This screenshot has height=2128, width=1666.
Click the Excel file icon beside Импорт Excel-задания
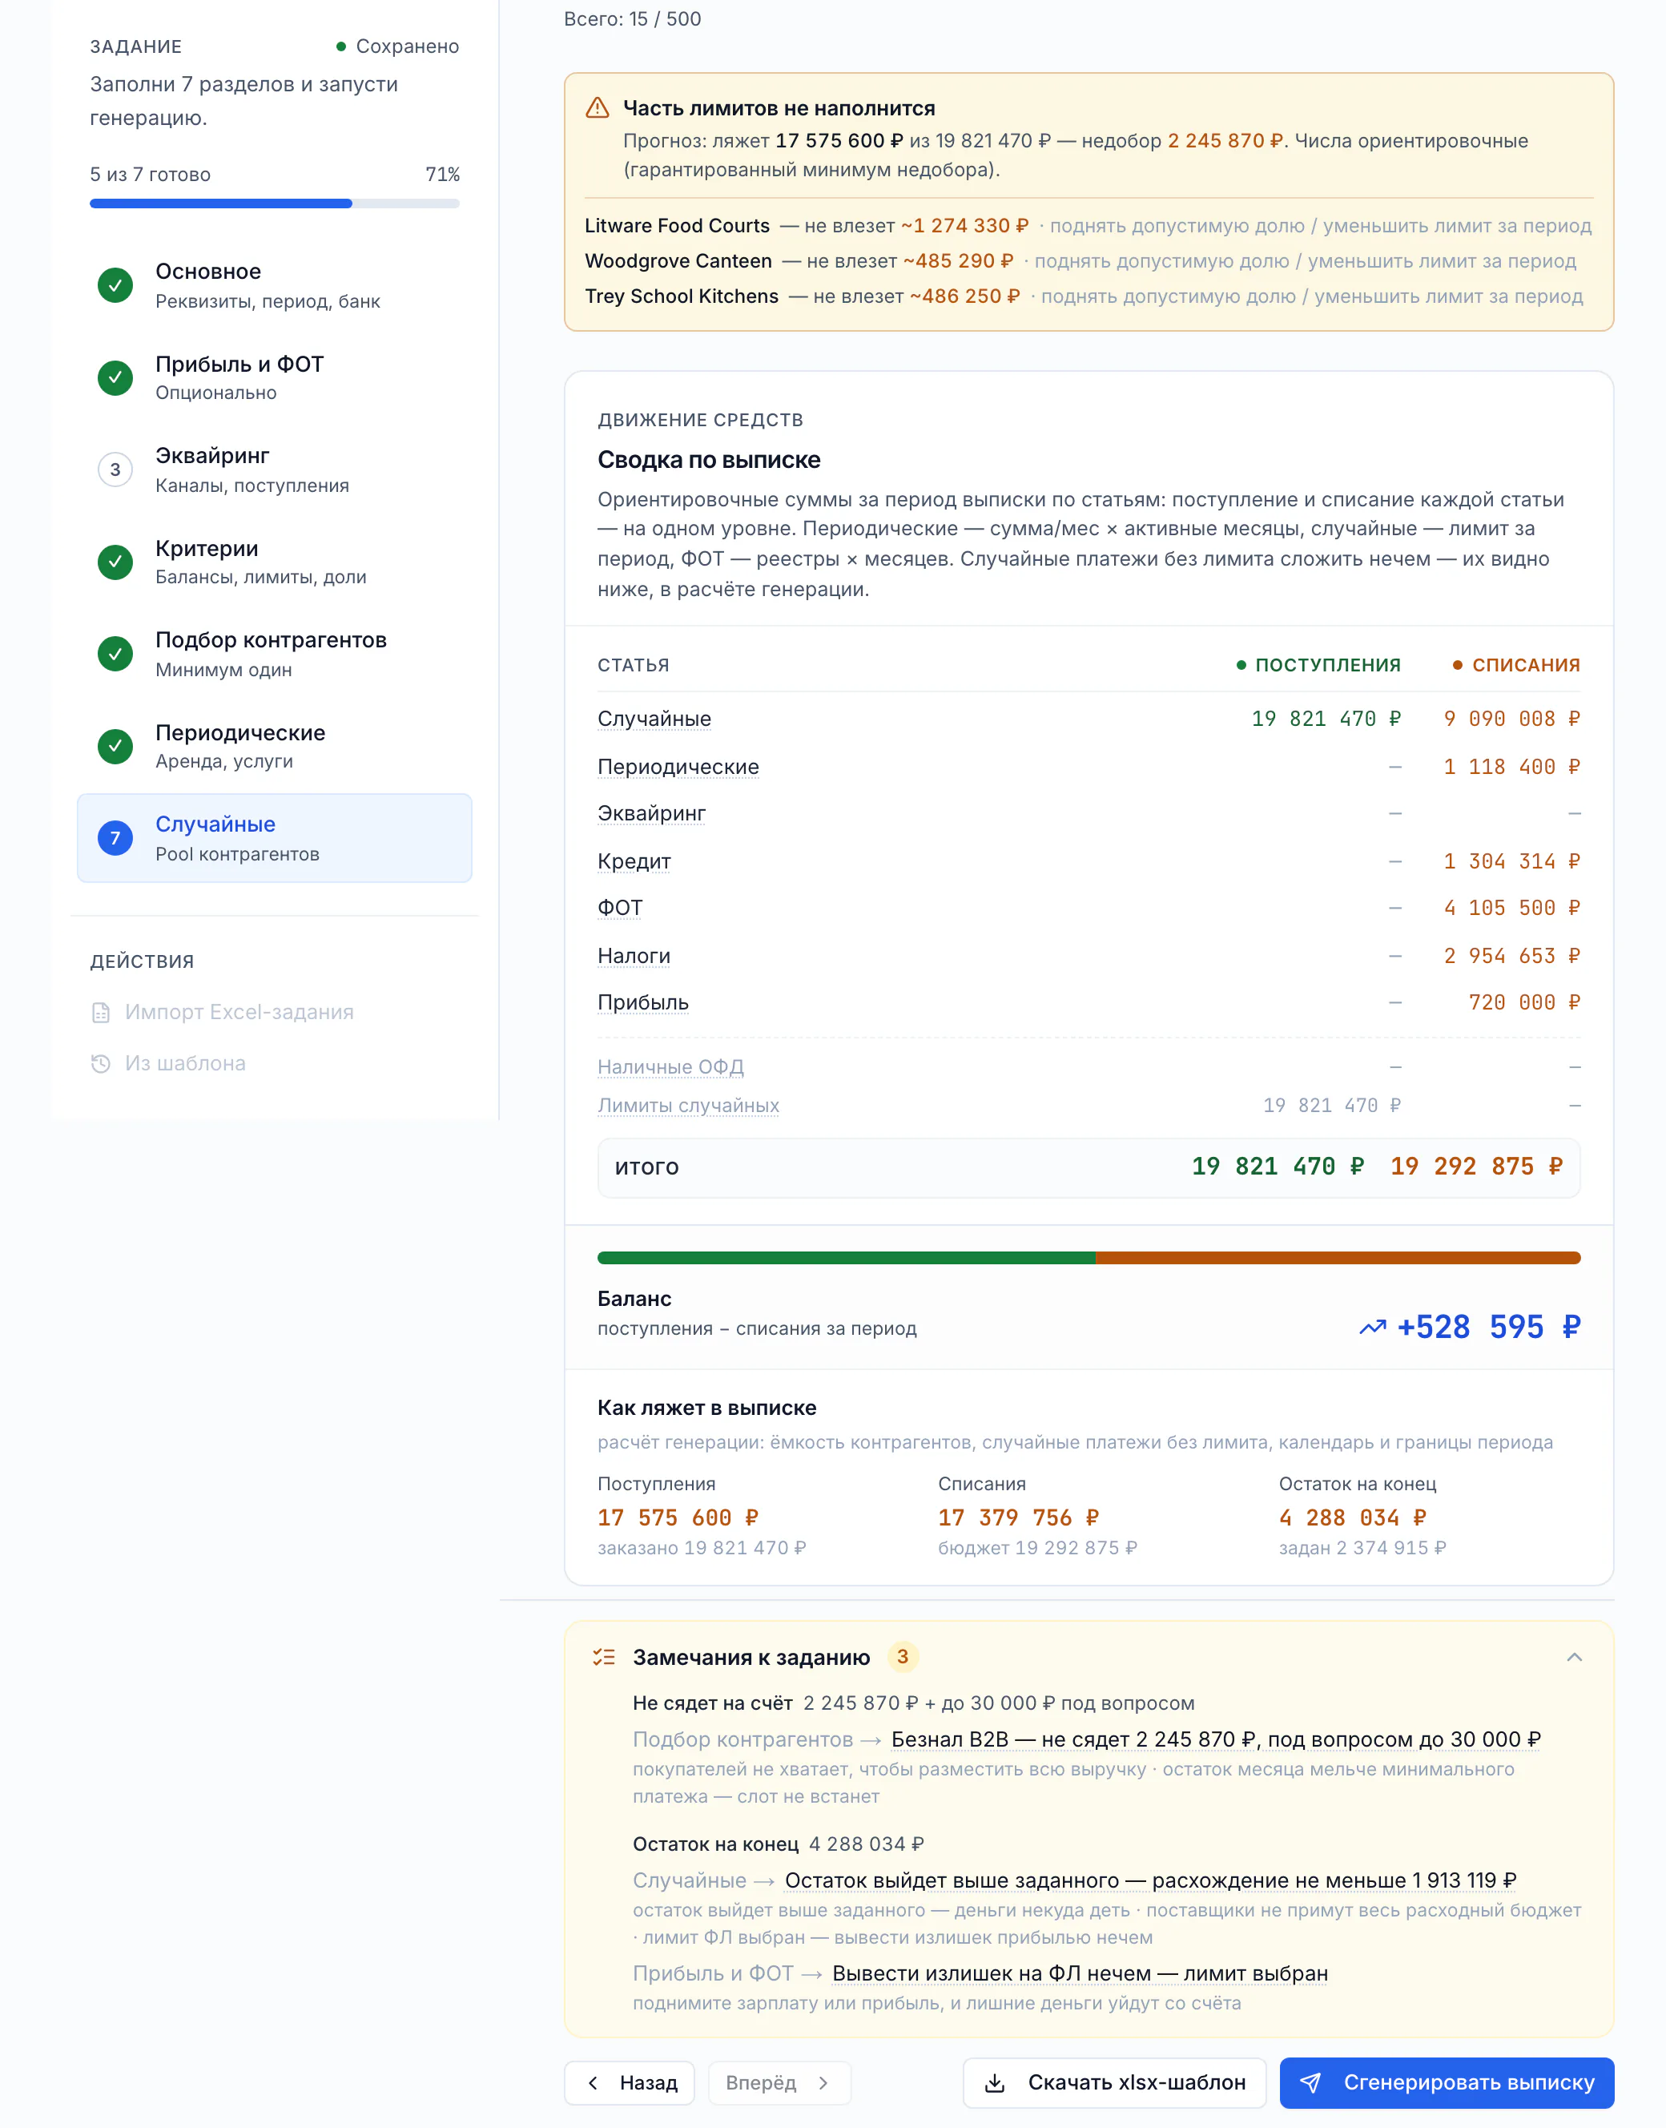[x=100, y=1013]
